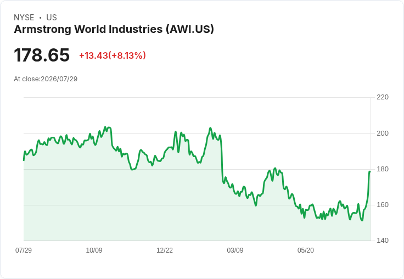Click the 220 y-axis price label

pyautogui.click(x=383, y=97)
